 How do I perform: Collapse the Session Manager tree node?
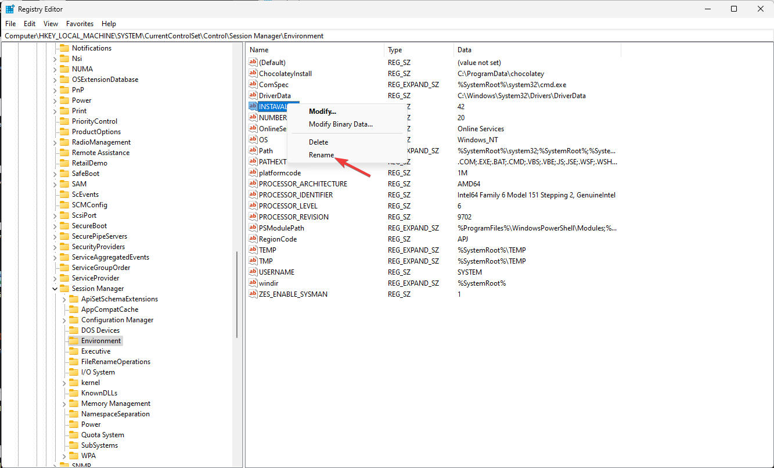coord(55,289)
